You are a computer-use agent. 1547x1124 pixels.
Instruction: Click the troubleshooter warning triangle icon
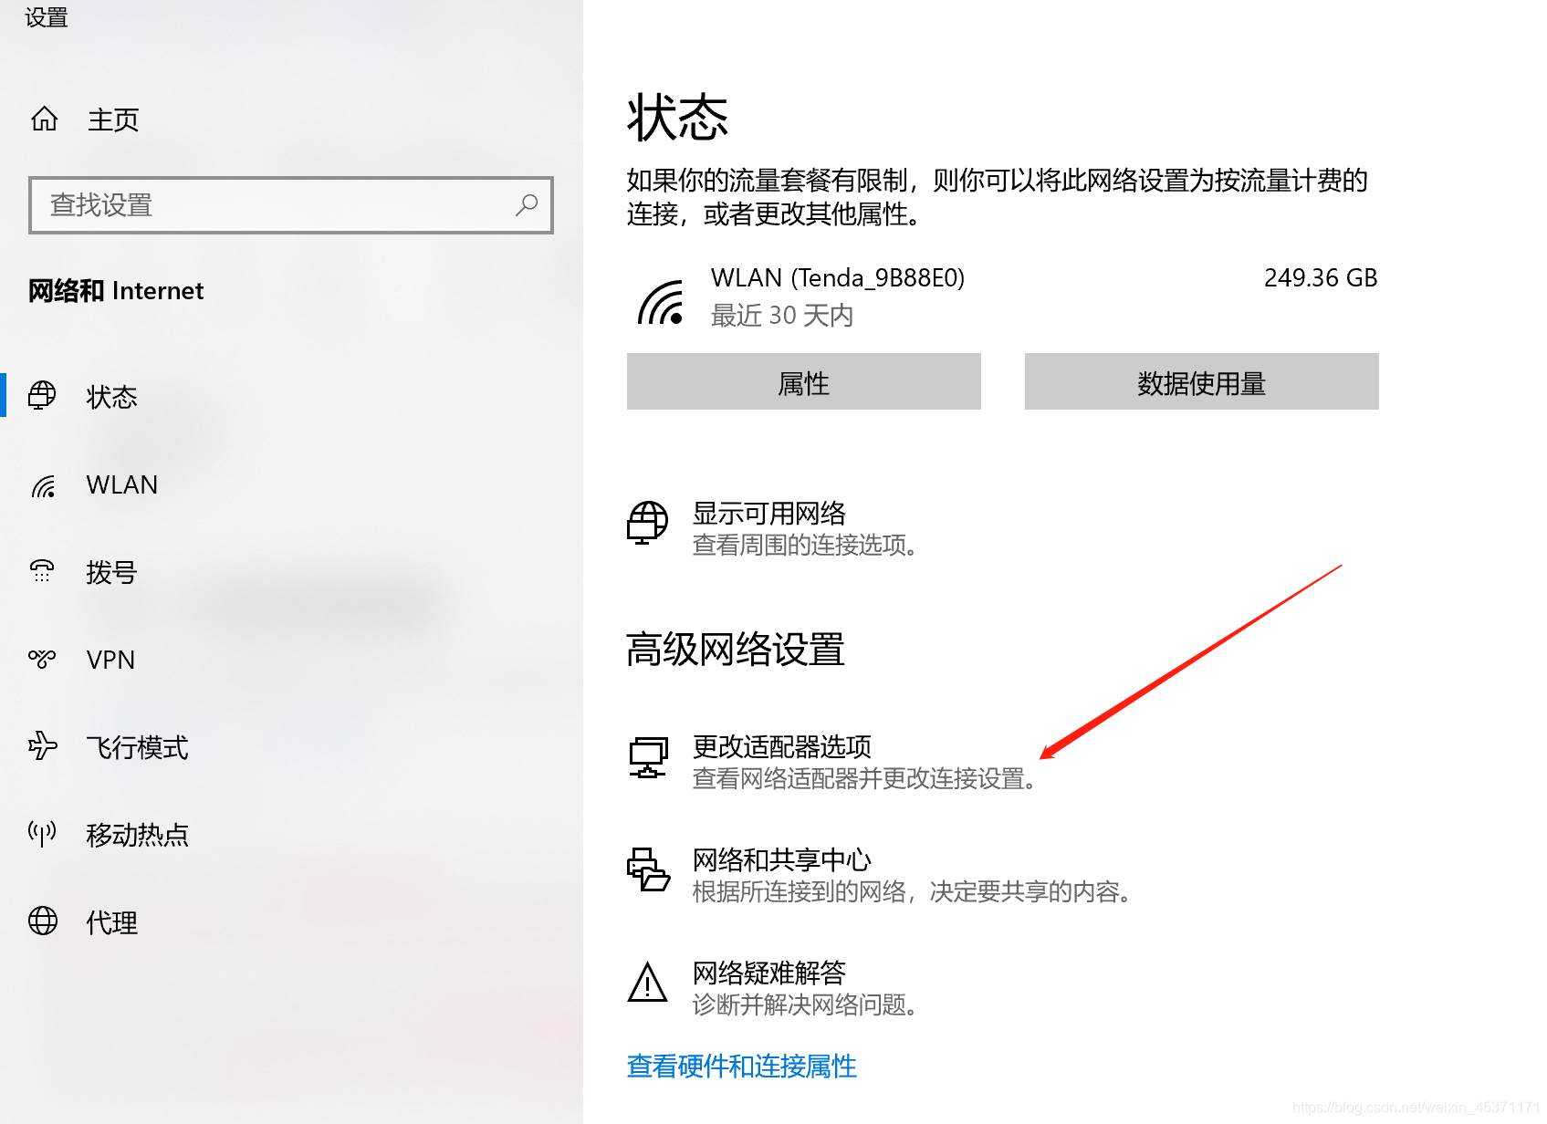(x=648, y=983)
